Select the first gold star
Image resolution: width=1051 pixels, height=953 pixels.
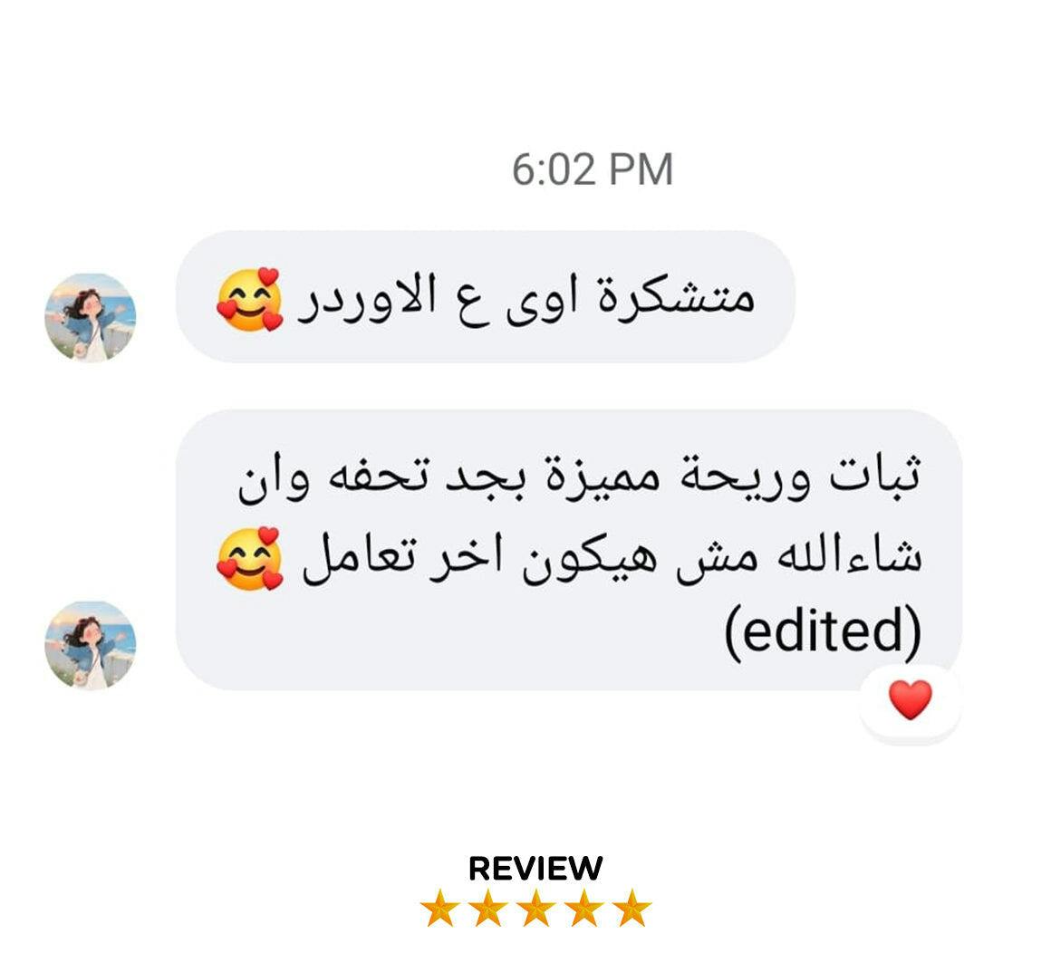tap(439, 908)
